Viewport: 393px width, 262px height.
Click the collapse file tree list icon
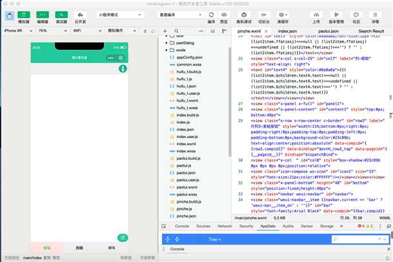[x=212, y=31]
